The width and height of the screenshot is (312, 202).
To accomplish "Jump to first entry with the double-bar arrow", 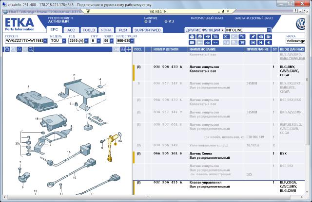I will [x=253, y=42].
